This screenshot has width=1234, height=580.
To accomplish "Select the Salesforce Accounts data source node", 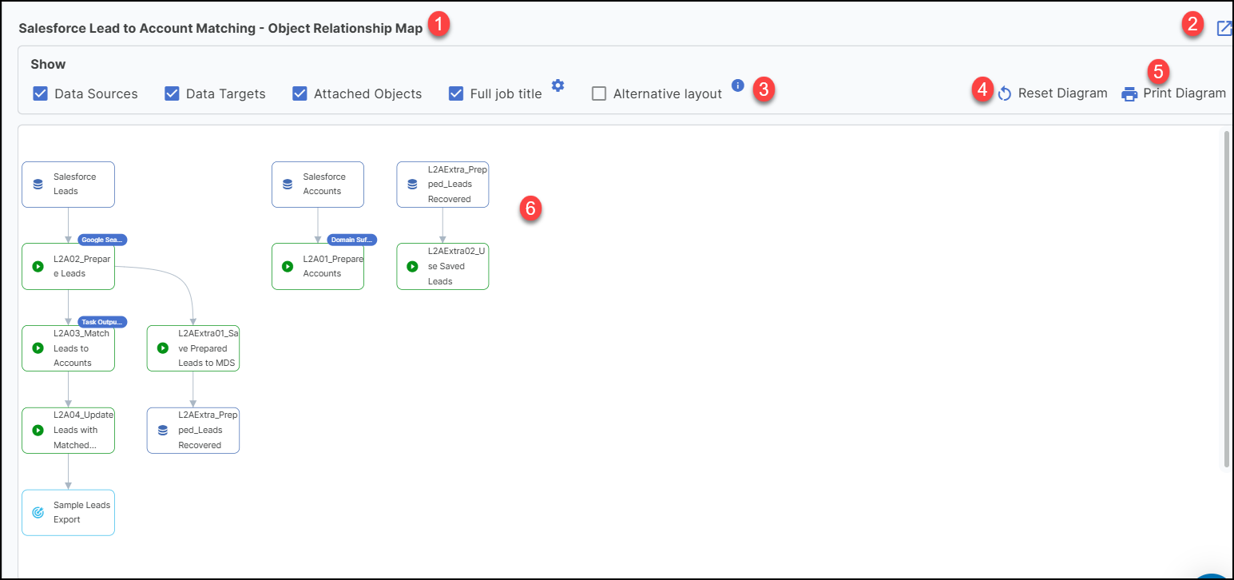I will coord(318,185).
